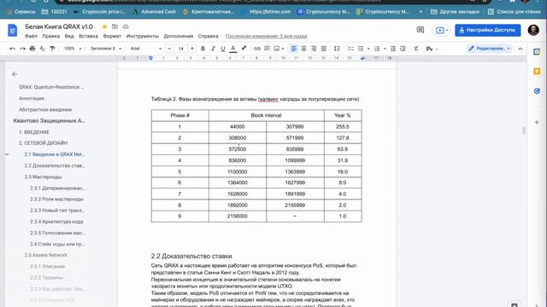Open the zoom 100% dropdown

pyautogui.click(x=73, y=49)
